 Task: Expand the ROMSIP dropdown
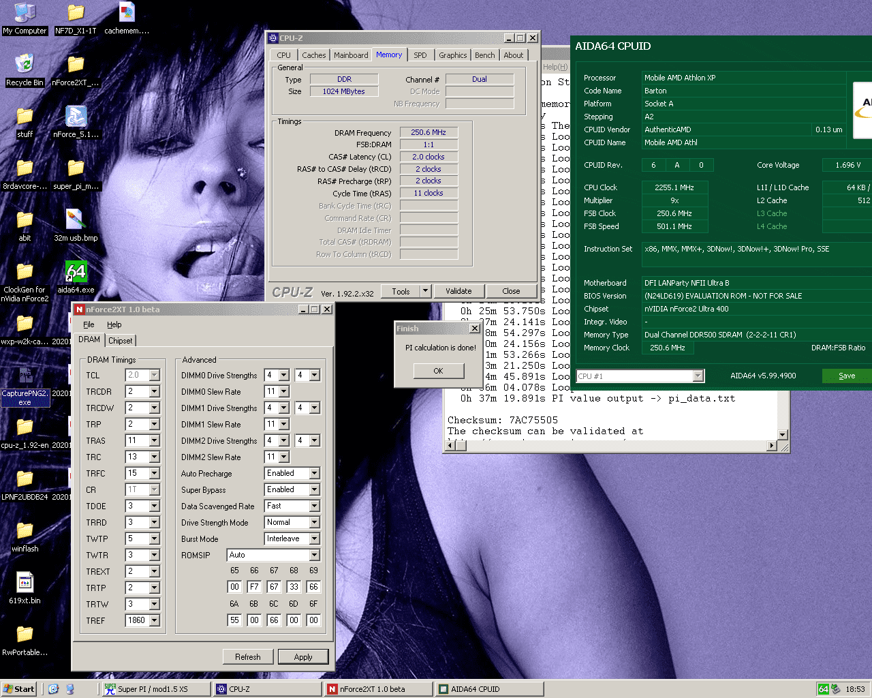coord(314,555)
